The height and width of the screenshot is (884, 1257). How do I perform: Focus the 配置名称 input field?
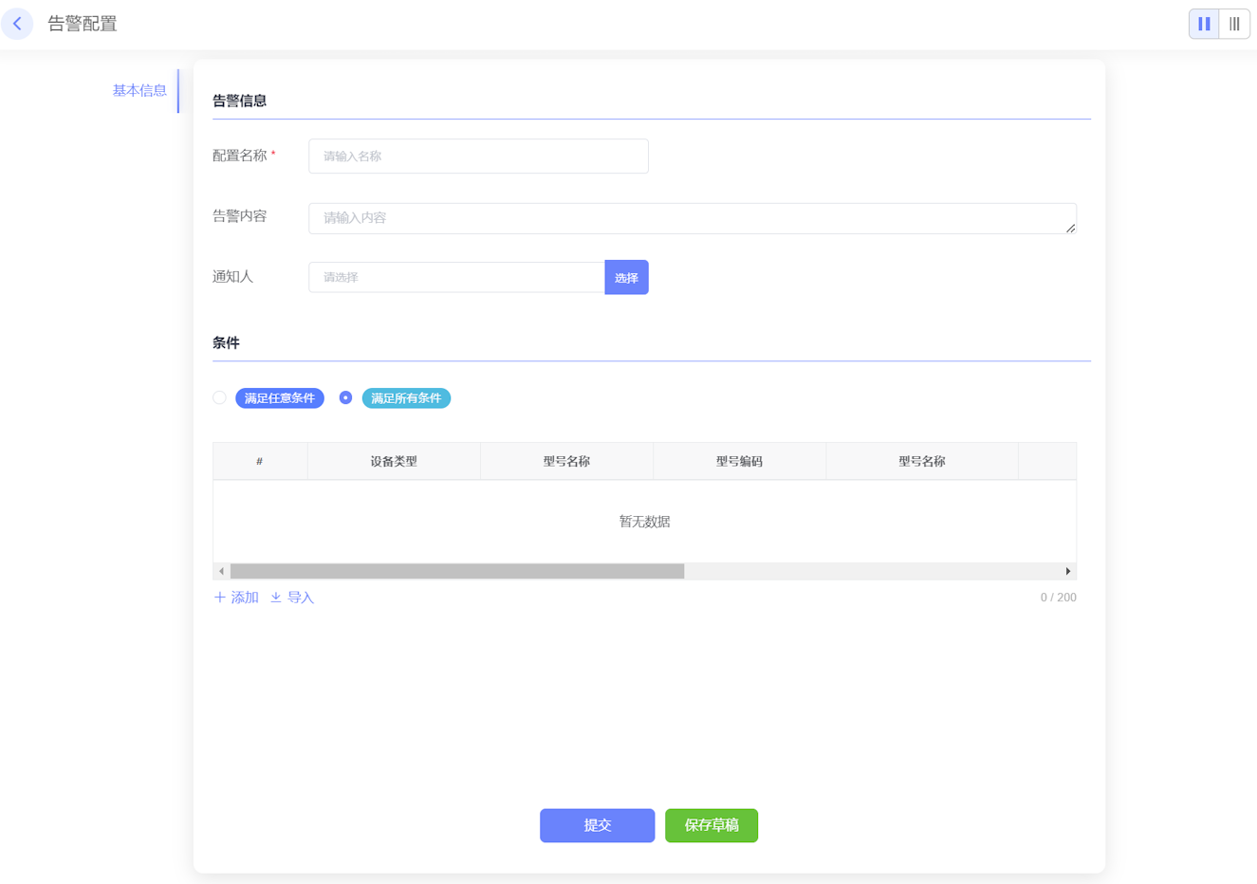point(478,157)
